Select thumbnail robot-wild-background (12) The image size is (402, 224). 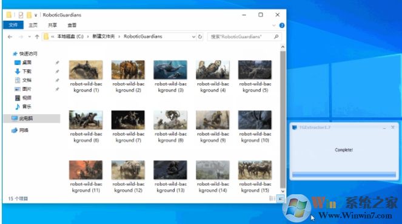click(128, 170)
